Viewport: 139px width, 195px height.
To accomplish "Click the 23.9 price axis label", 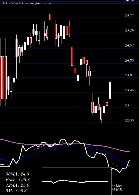I will (128, 75).
